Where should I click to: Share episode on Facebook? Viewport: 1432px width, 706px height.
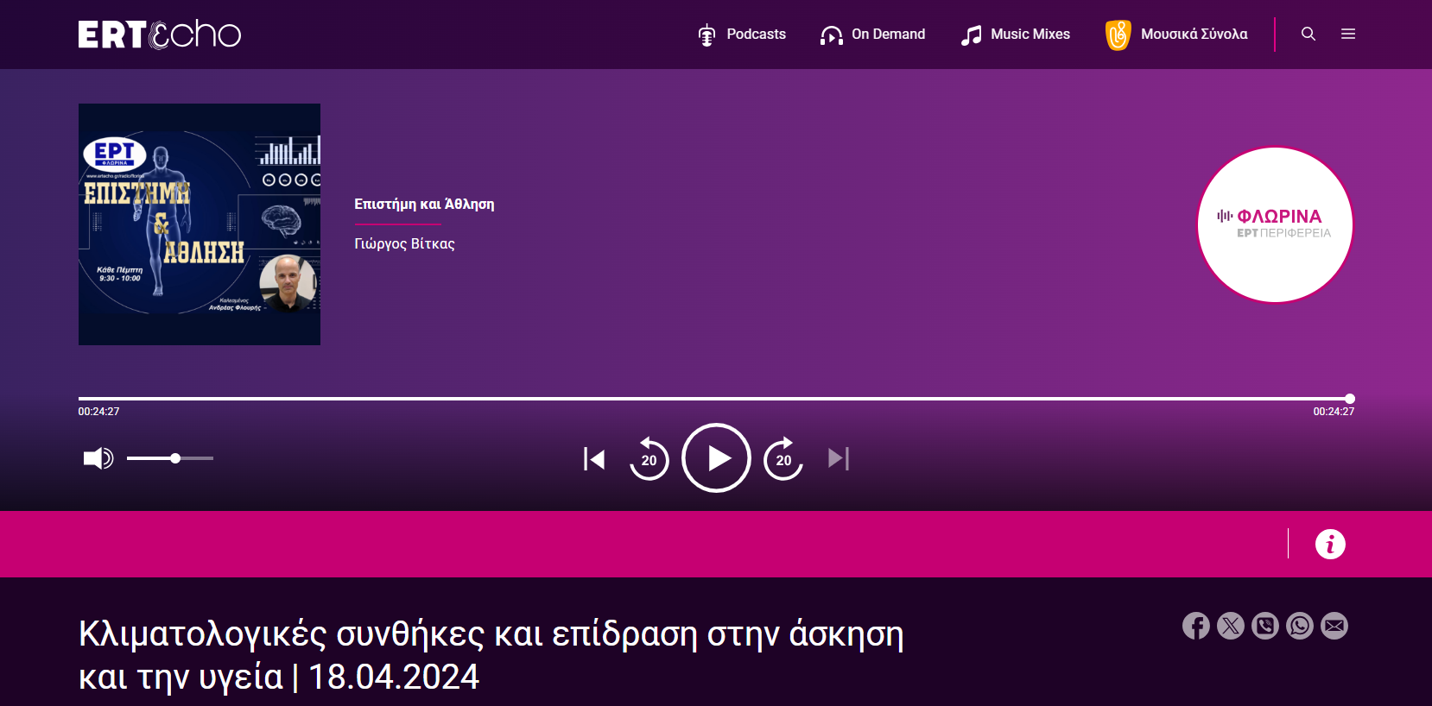(x=1196, y=626)
